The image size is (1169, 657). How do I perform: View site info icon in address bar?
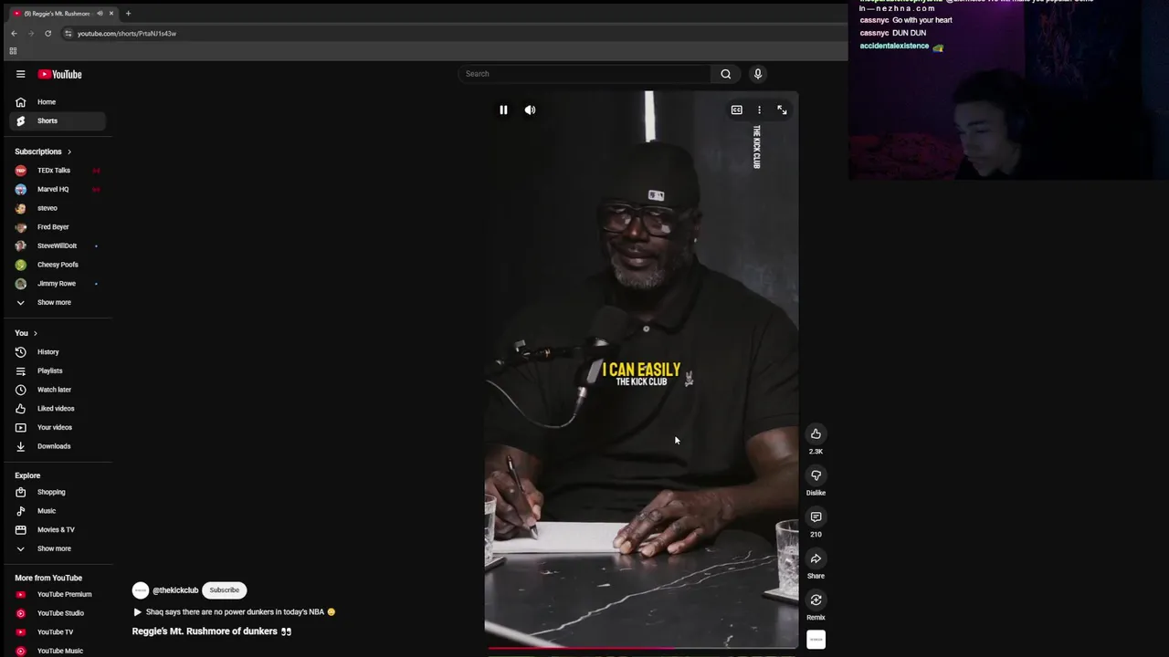68,33
